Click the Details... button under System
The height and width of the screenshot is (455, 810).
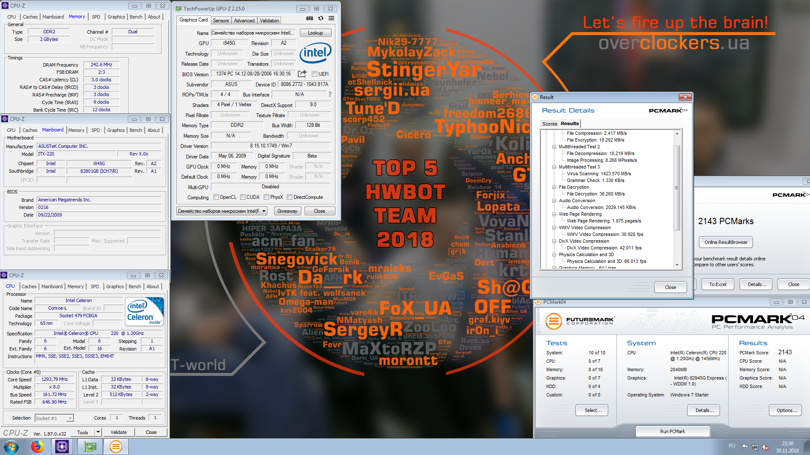(x=705, y=410)
